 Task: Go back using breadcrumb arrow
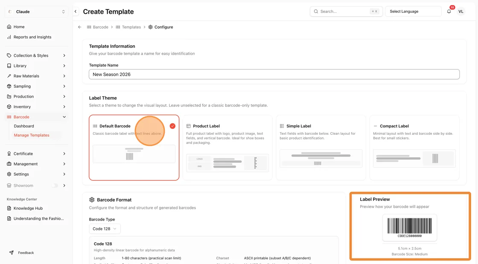click(80, 27)
